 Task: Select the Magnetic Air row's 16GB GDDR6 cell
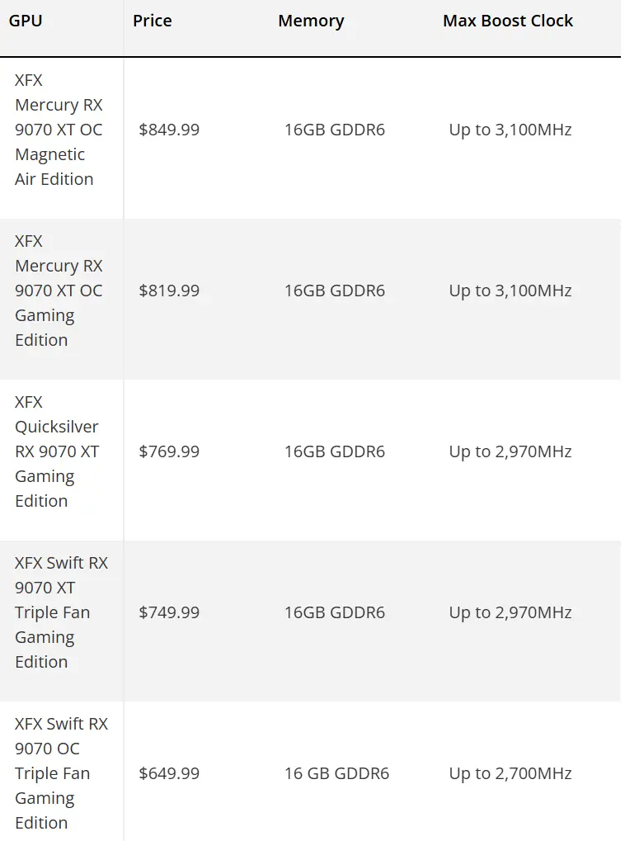point(335,130)
